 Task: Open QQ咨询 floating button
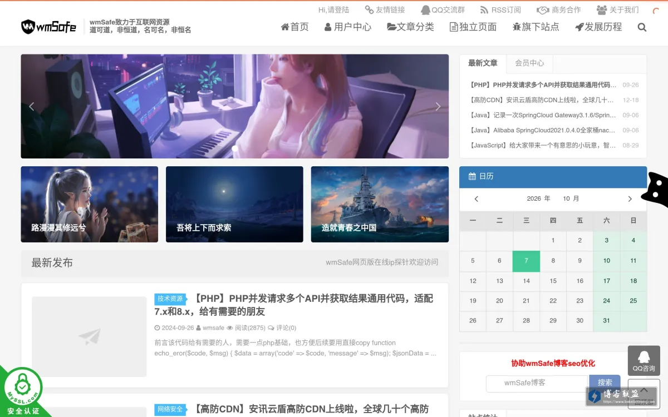[644, 360]
